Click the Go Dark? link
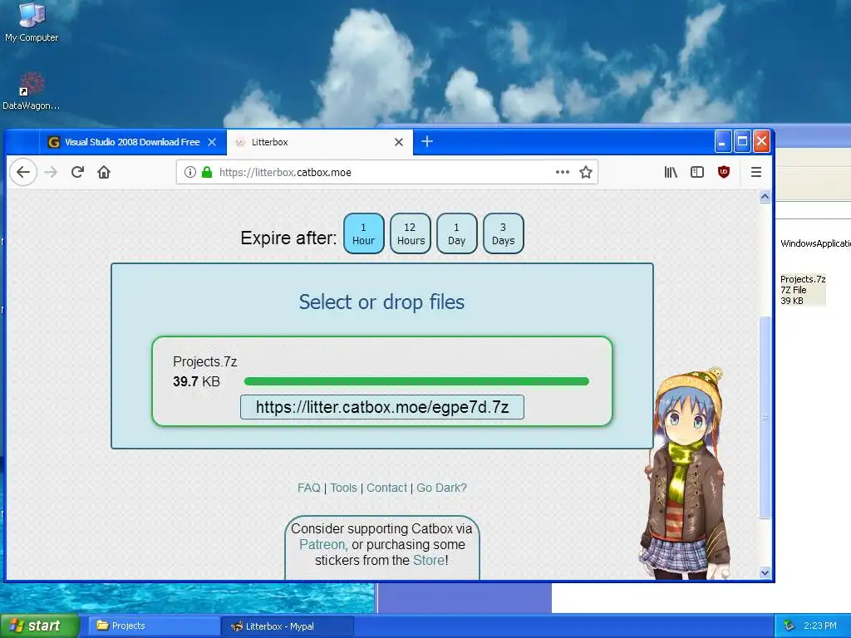The width and height of the screenshot is (851, 638). (x=441, y=488)
